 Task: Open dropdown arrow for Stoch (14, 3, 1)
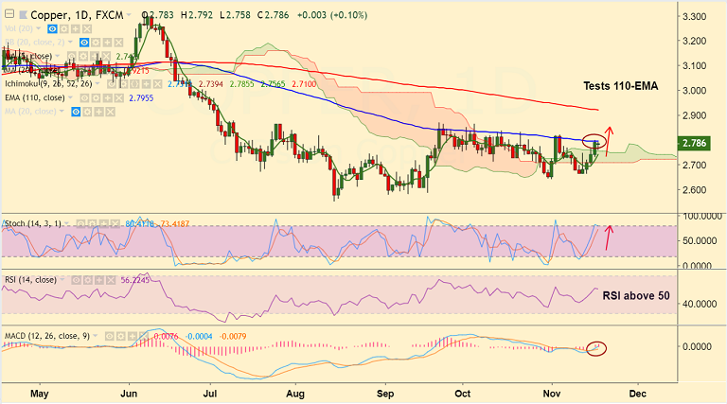coord(66,223)
